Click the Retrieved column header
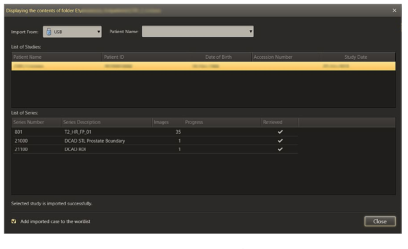The height and width of the screenshot is (249, 408). pos(280,122)
